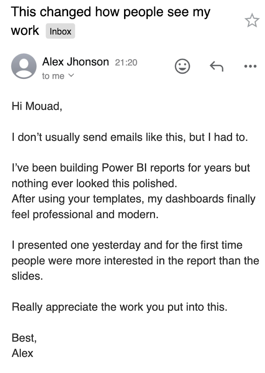Open the three-dot more options menu

[x=250, y=66]
